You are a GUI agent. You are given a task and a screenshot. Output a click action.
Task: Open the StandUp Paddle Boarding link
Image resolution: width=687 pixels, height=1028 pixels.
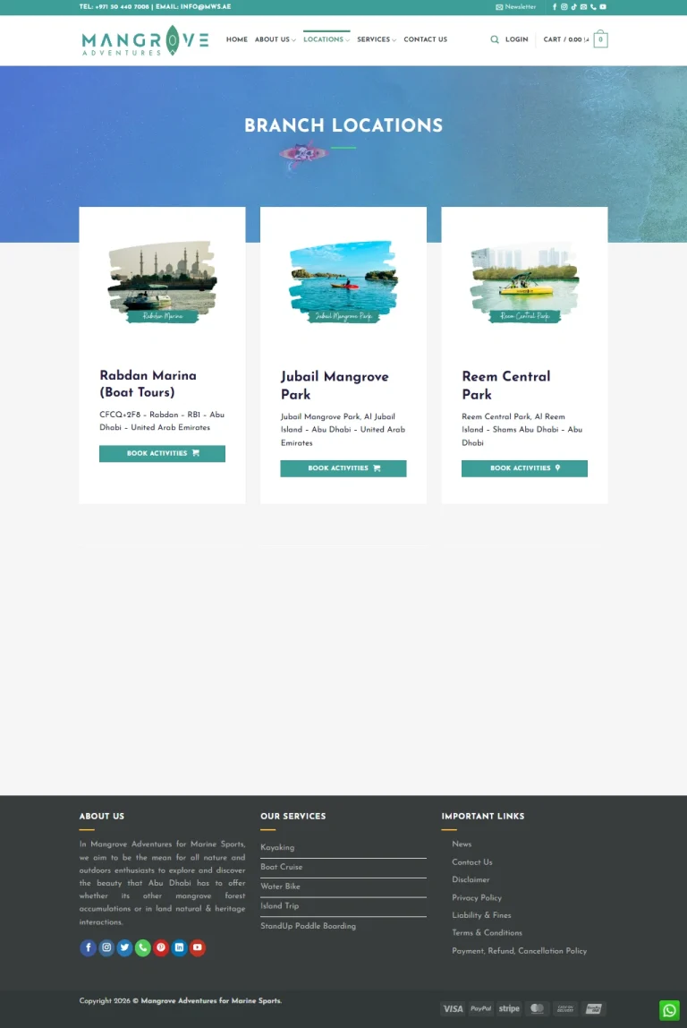point(308,926)
